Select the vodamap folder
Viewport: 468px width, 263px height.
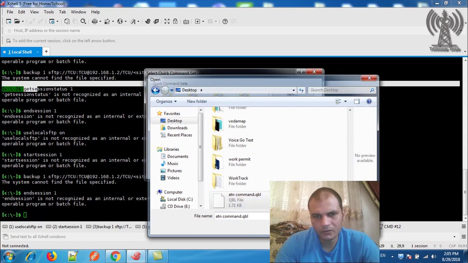coord(237,124)
